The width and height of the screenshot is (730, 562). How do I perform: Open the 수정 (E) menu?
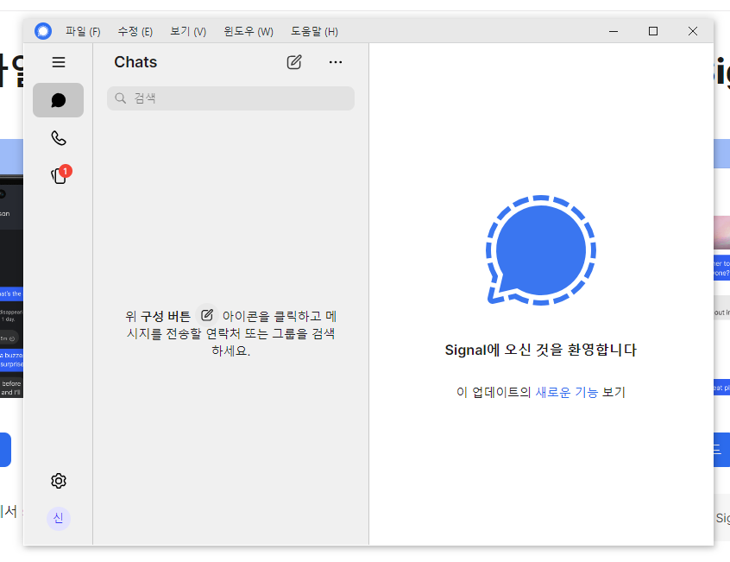[135, 31]
